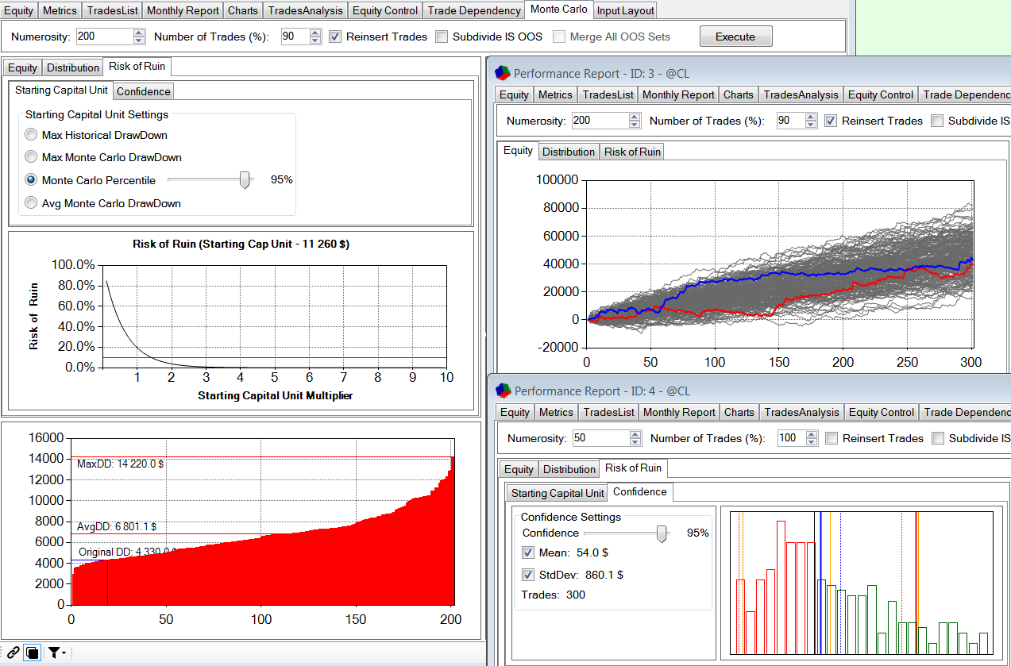Click the 'Performance Report - ID: 3 - @CL' title

click(x=601, y=73)
